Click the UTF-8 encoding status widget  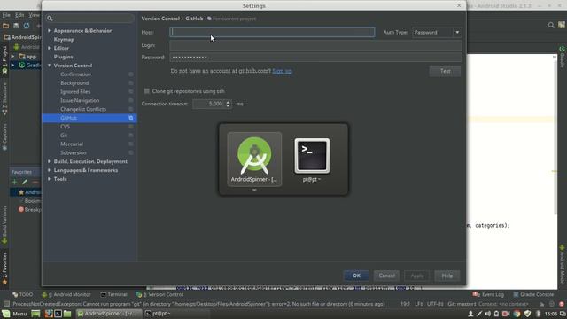point(435,304)
